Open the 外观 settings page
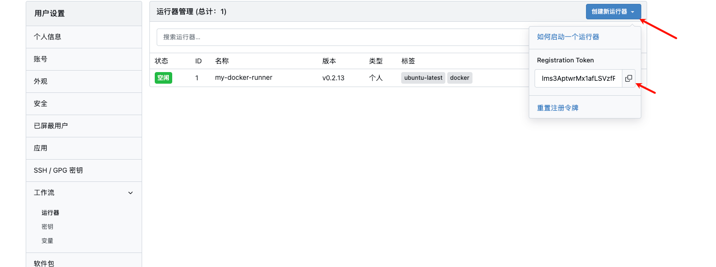Image resolution: width=716 pixels, height=267 pixels. [x=41, y=81]
